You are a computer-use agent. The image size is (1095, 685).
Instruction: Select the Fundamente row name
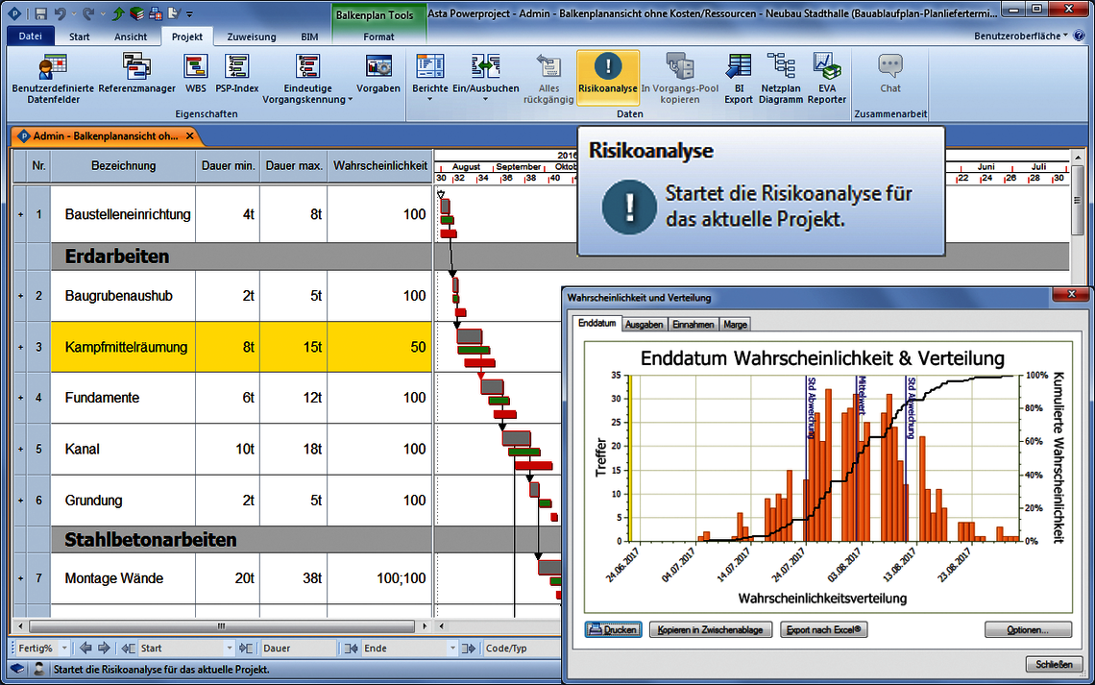tap(102, 398)
